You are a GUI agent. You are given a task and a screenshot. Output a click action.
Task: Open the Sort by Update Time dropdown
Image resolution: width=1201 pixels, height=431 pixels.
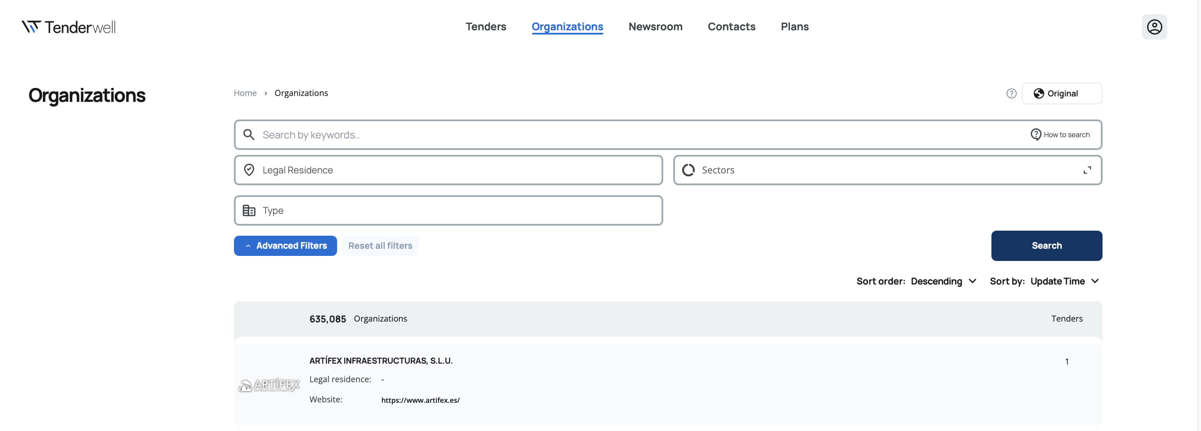point(1064,281)
